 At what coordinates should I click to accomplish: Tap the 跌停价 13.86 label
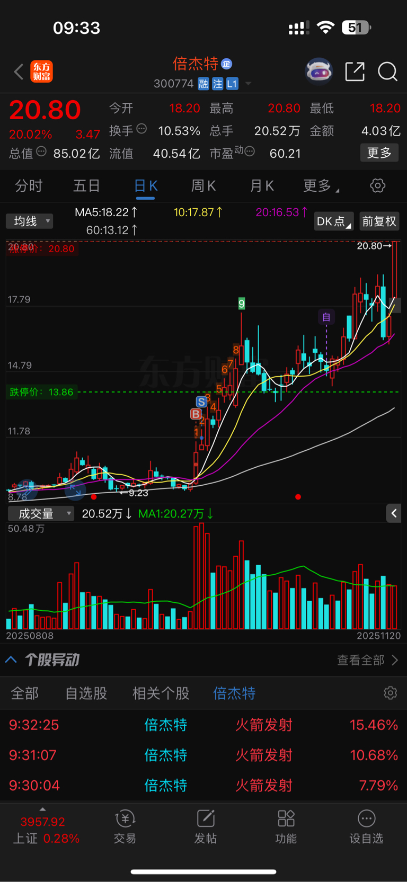coord(41,392)
